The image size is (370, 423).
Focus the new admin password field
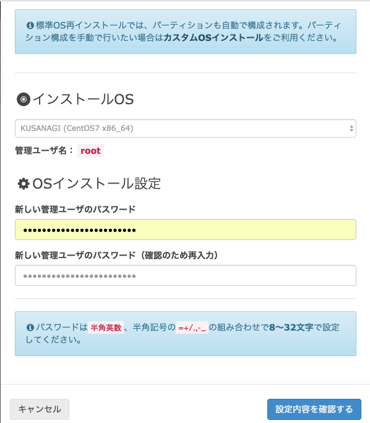tap(186, 229)
